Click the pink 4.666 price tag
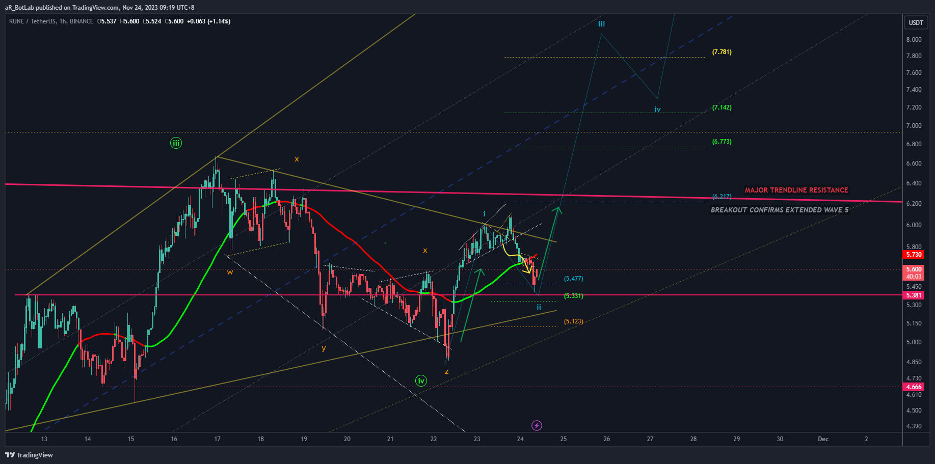Image resolution: width=935 pixels, height=464 pixels. pyautogui.click(x=914, y=387)
